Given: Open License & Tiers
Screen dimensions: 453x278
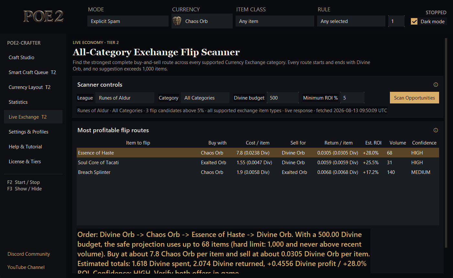Looking at the screenshot, I should click(x=33, y=162).
